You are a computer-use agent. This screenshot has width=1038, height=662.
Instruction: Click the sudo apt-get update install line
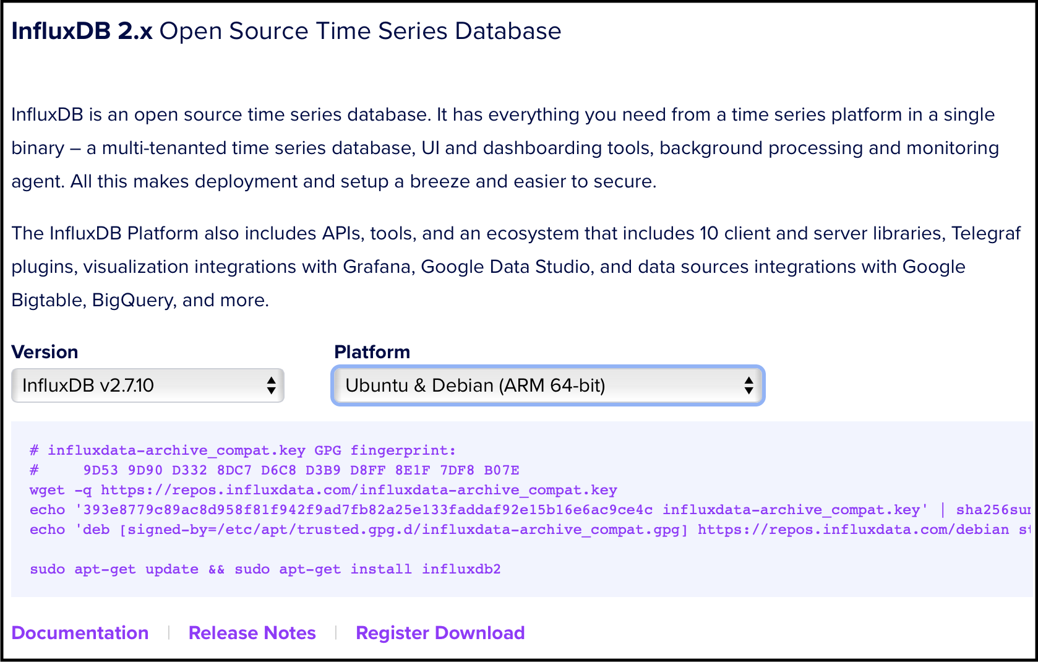pyautogui.click(x=265, y=569)
